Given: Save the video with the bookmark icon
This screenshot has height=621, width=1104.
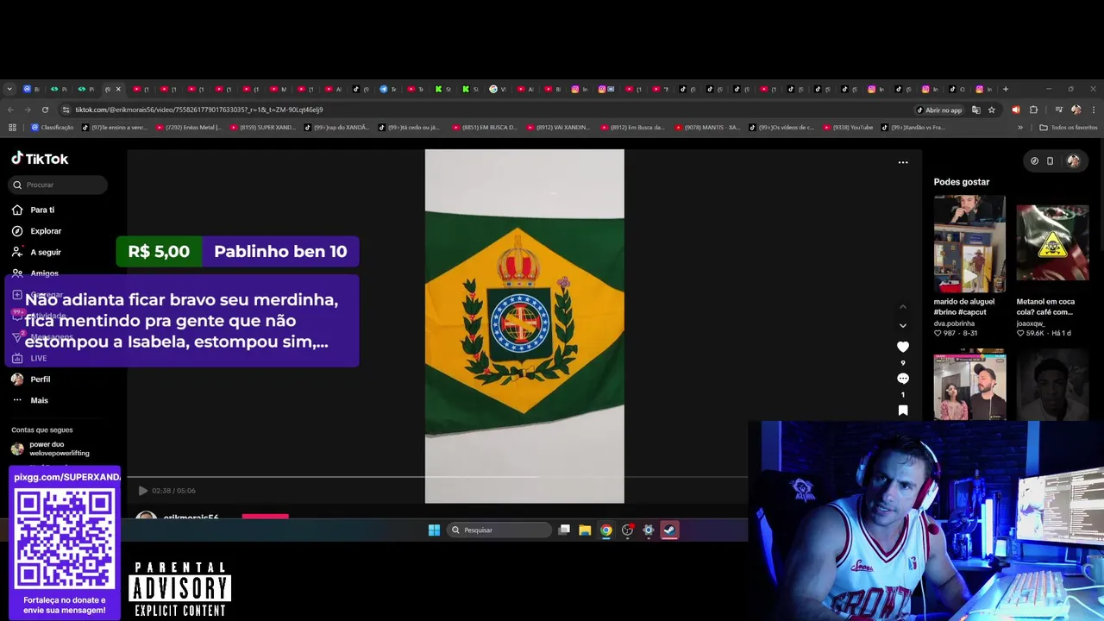Looking at the screenshot, I should 903,411.
